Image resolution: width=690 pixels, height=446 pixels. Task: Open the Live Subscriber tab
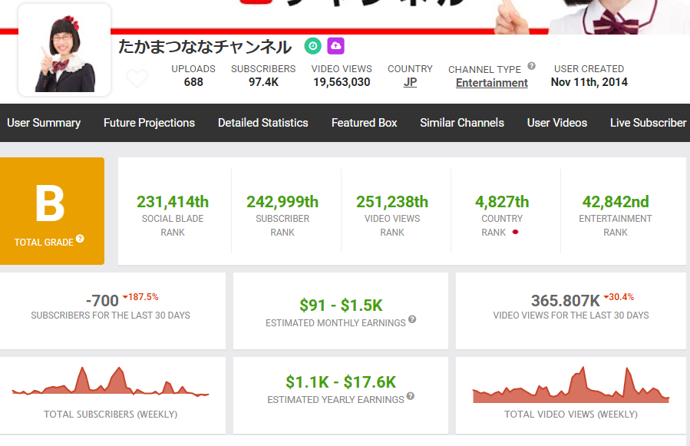click(x=649, y=123)
